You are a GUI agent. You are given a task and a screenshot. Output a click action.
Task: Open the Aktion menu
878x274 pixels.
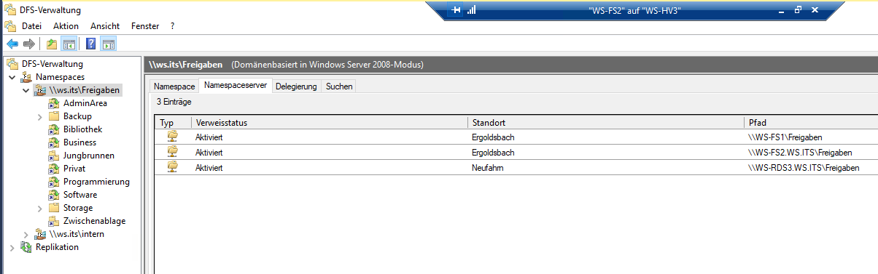point(66,25)
